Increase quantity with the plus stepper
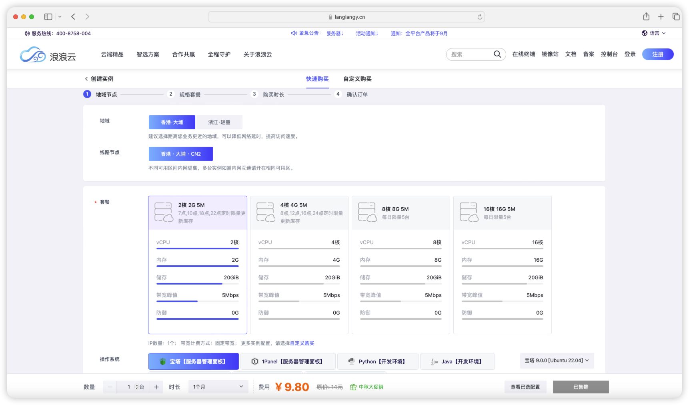The width and height of the screenshot is (689, 405). [x=156, y=387]
